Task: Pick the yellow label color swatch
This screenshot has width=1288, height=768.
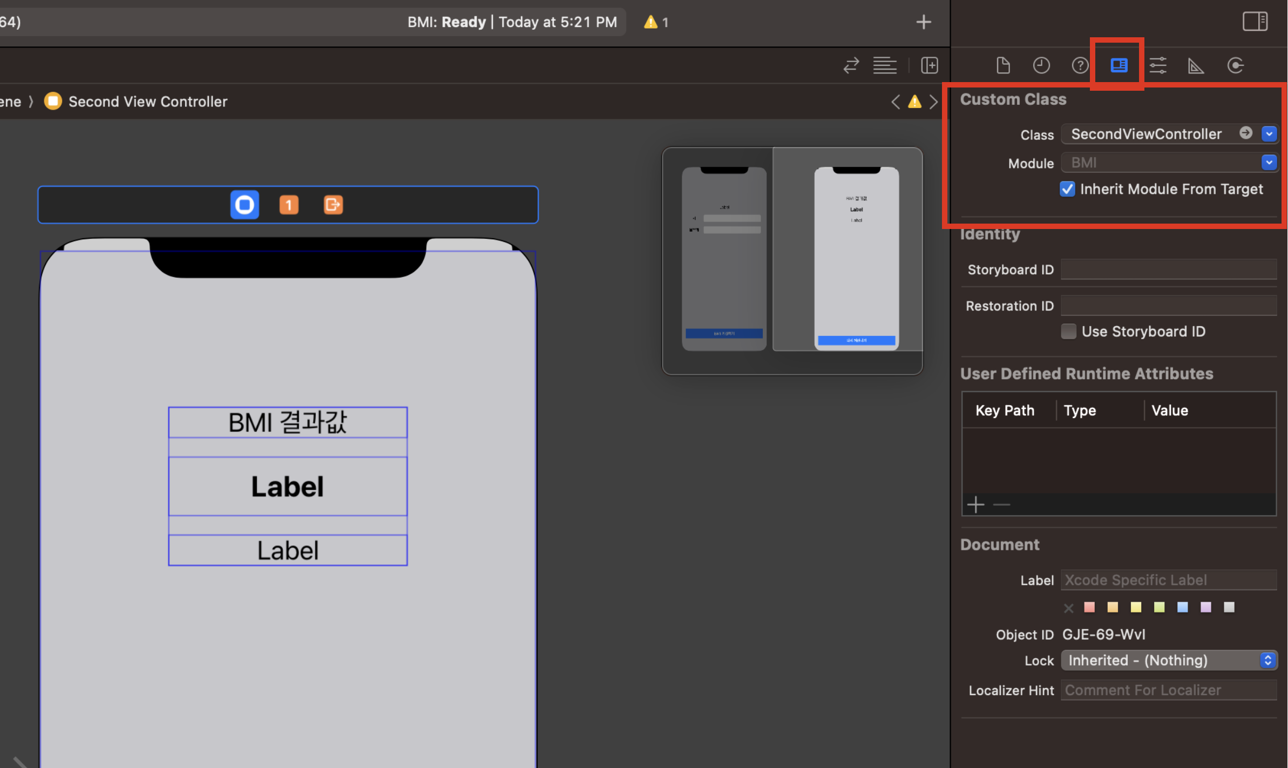Action: 1136,608
